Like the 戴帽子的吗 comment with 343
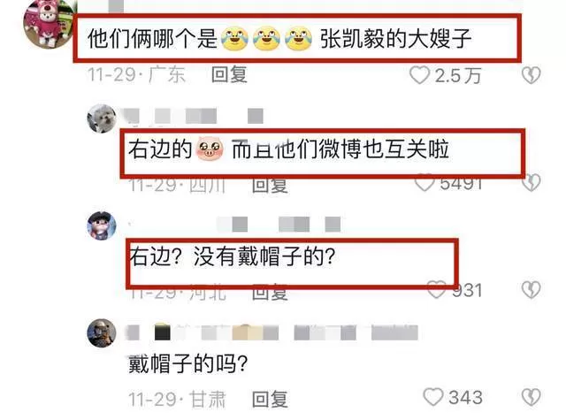The width and height of the screenshot is (566, 420). pos(433,397)
